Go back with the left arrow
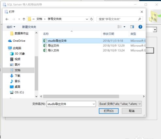This screenshot has width=161, height=139. [7, 19]
